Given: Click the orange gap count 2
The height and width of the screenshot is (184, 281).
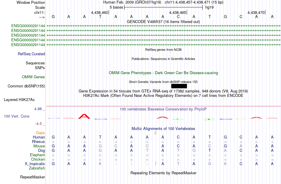Looking at the screenshot, I should 155,133.
